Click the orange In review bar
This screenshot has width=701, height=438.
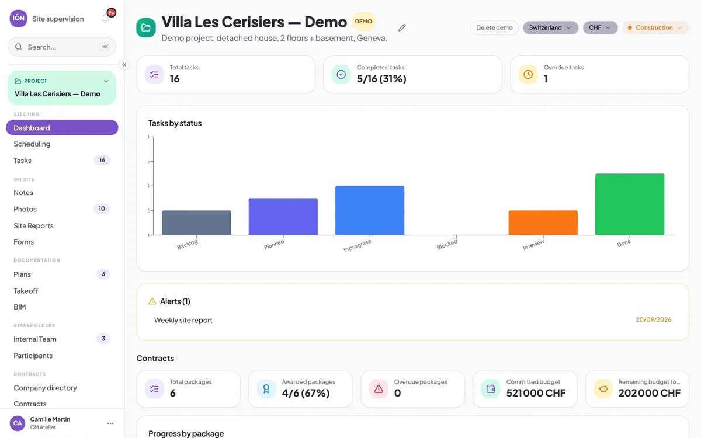click(x=543, y=223)
